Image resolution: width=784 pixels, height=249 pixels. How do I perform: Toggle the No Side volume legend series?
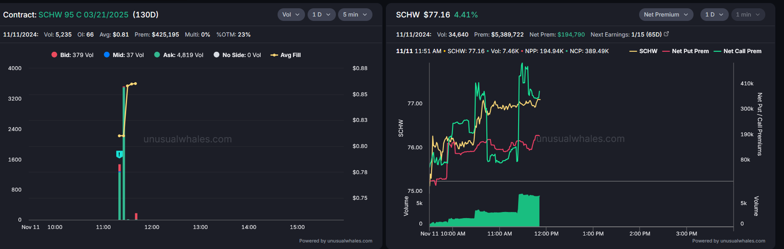[238, 55]
